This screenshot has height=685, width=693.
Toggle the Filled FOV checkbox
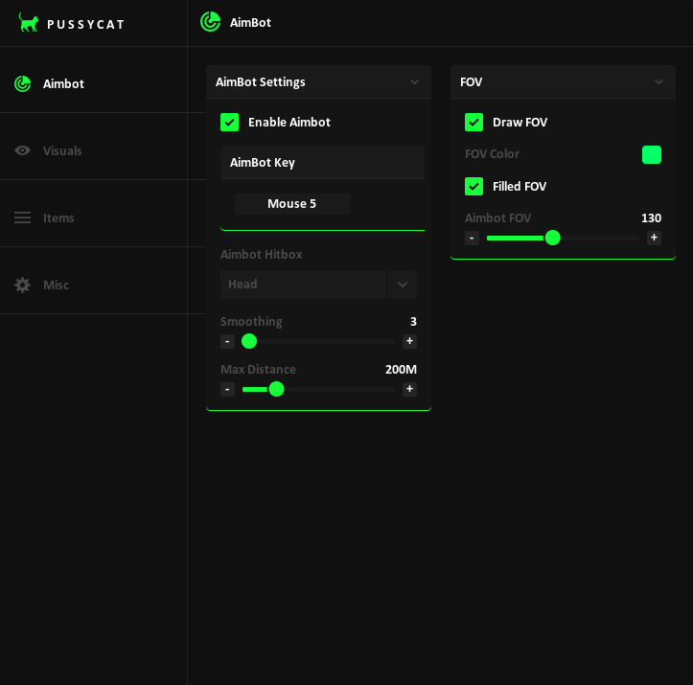474,186
